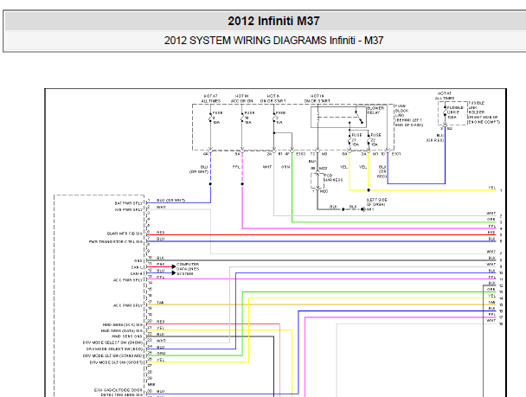Click the "BAT PWR SPLY" pin label
The height and width of the screenshot is (397, 526).
(129, 203)
